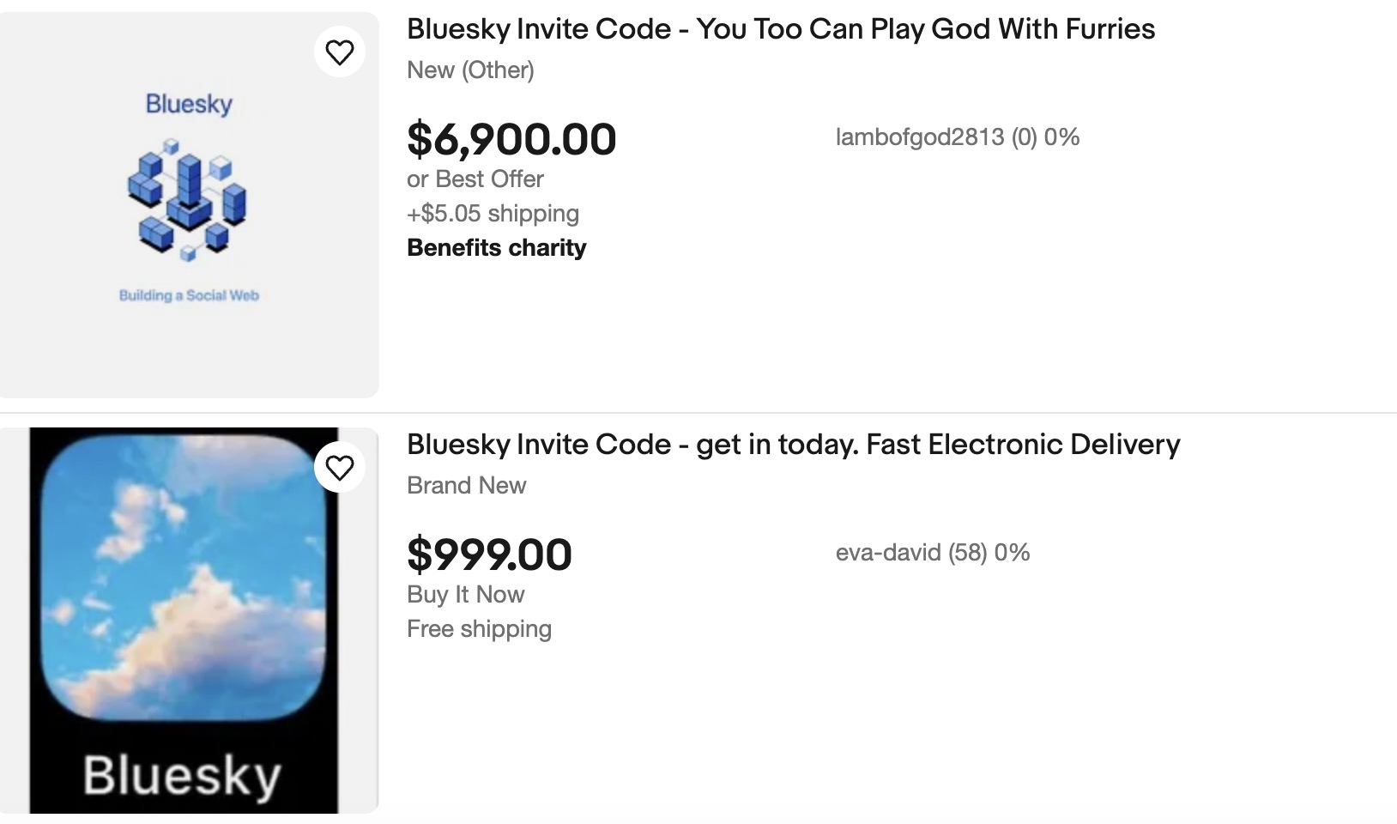Image resolution: width=1397 pixels, height=824 pixels.
Task: Add the $6,900 Bluesky listing to watchlist
Action: pos(340,52)
